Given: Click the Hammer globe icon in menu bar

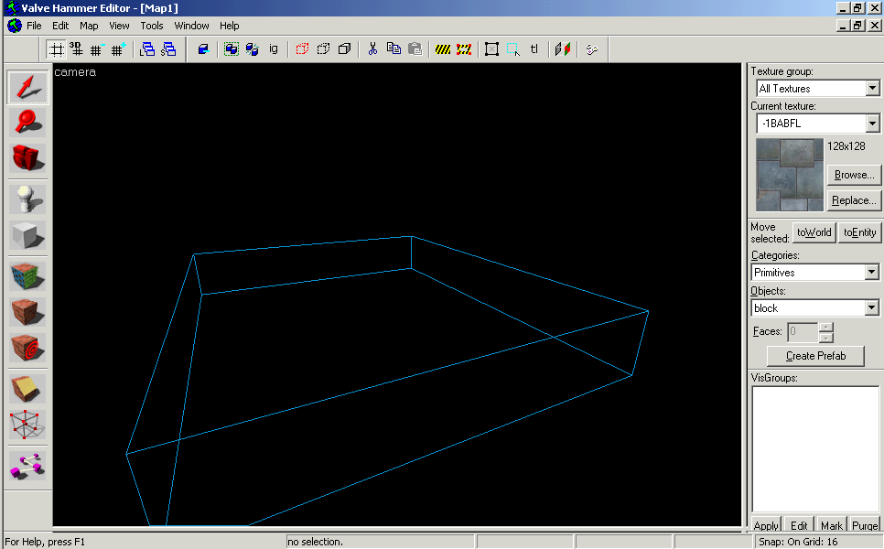Looking at the screenshot, I should point(14,26).
